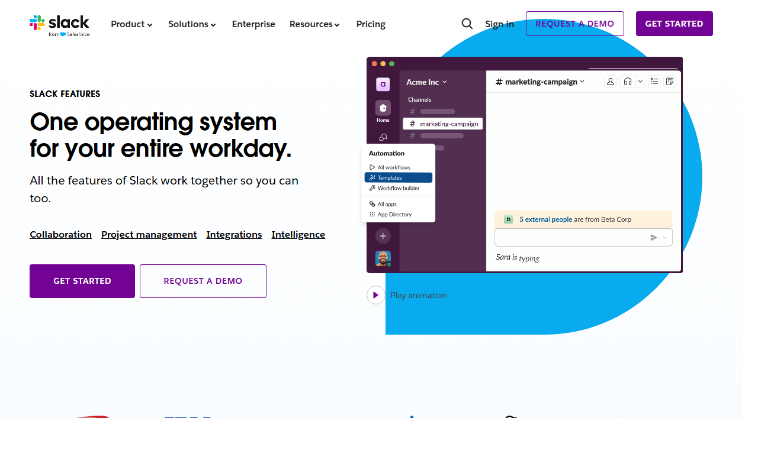Screen dimensions: 758x473
Task: Go to Home in the Slack sidebar
Action: 383,111
